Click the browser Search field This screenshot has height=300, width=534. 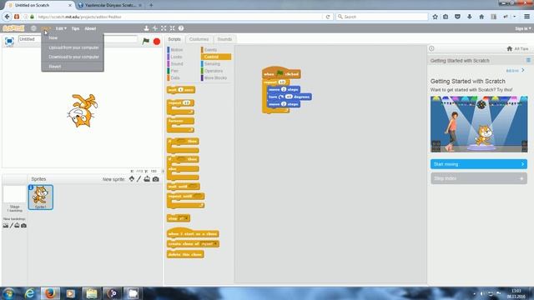381,17
